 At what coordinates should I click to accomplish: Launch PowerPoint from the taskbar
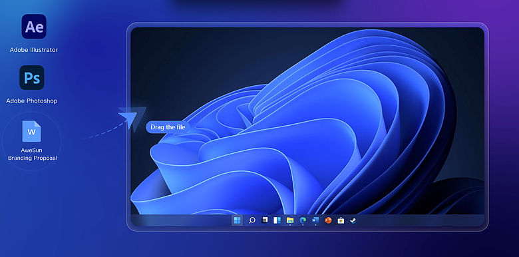tap(328, 220)
